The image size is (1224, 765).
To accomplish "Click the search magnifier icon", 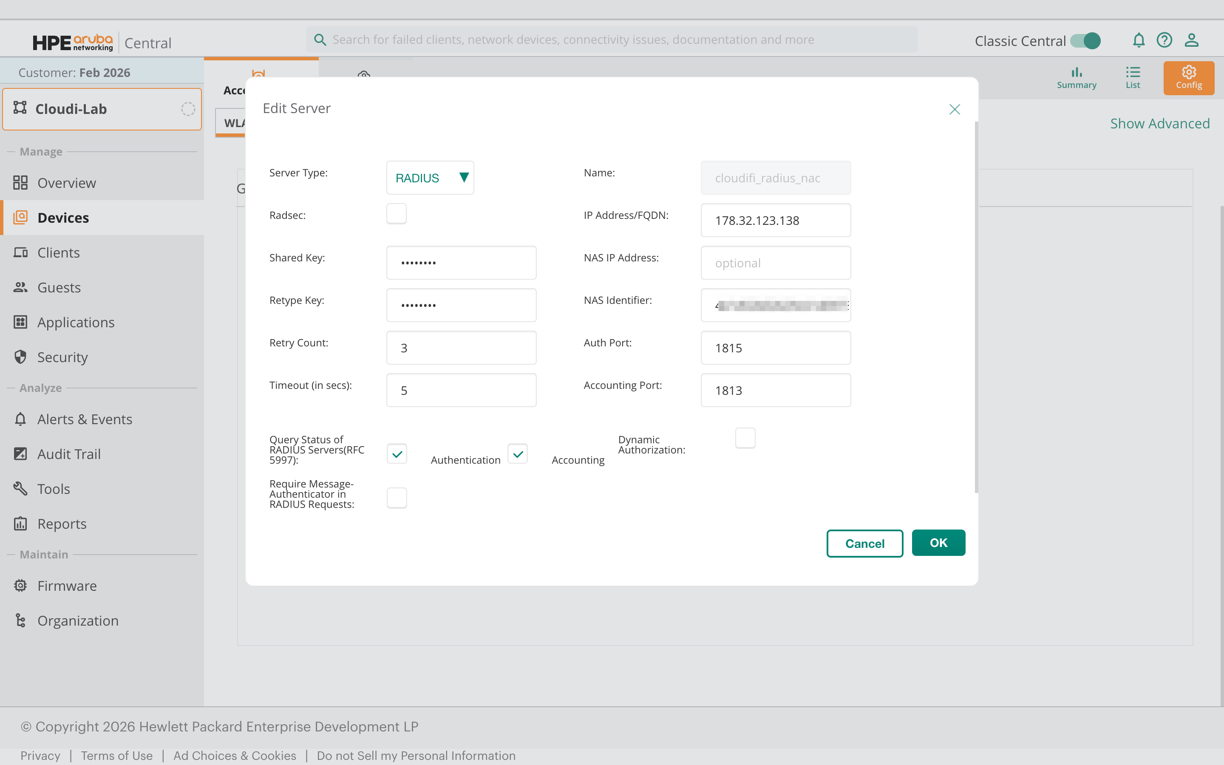I will 320,40.
